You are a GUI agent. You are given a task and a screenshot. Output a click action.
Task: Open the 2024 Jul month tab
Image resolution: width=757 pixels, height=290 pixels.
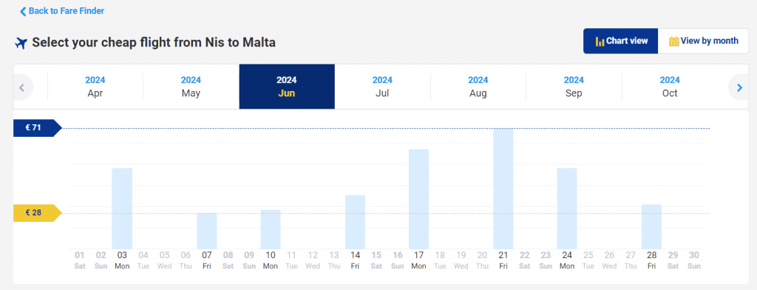(382, 87)
